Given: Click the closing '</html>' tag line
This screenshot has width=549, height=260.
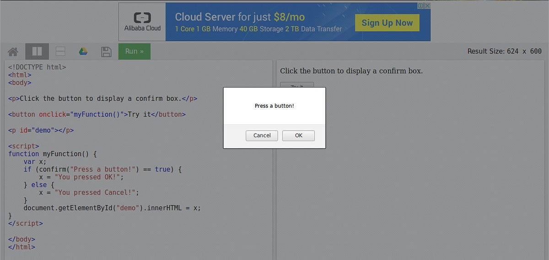Looking at the screenshot, I should (22, 247).
